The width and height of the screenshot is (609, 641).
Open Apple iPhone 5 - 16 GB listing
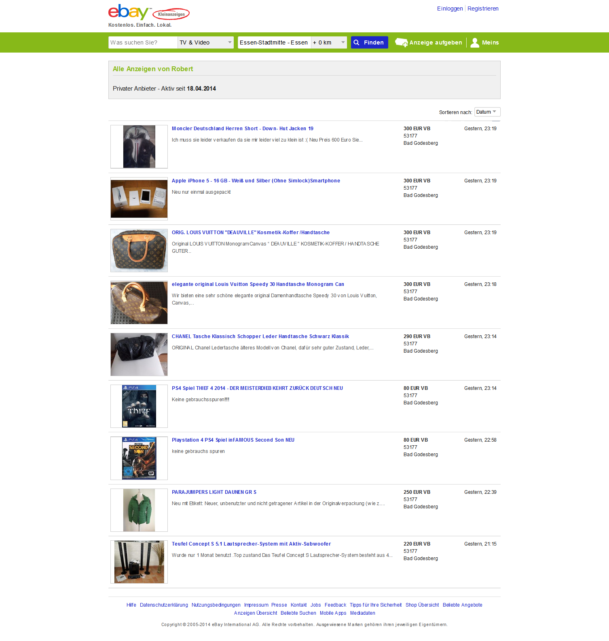pyautogui.click(x=256, y=181)
